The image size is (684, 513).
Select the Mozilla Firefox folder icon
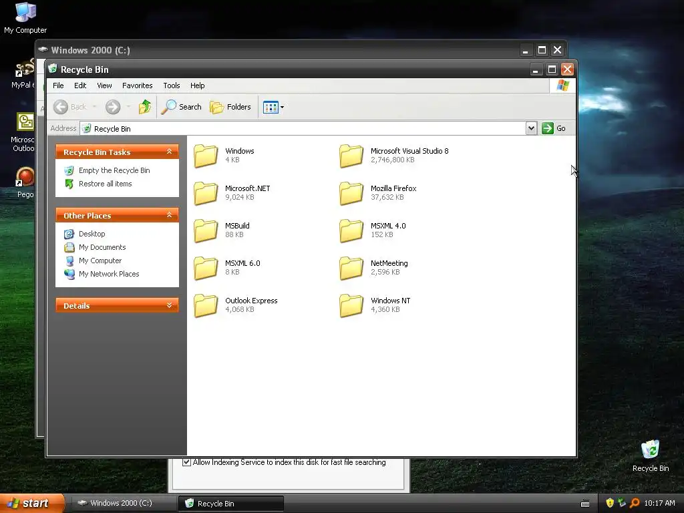pos(351,193)
